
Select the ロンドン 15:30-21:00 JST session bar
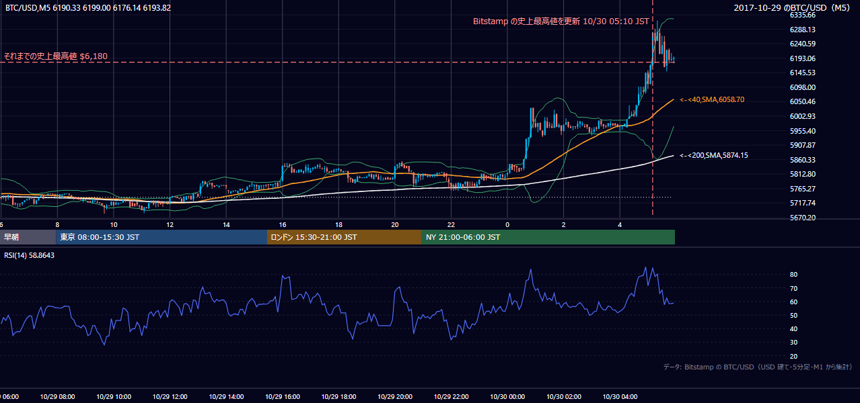345,237
